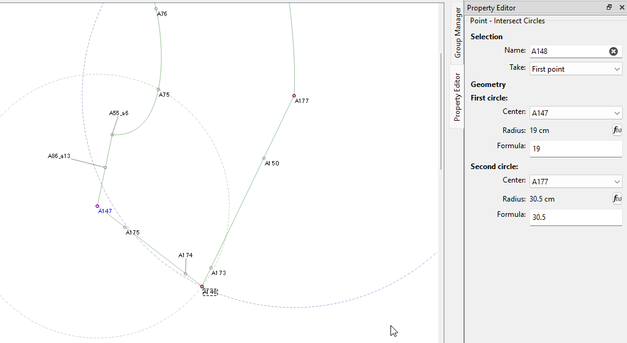Viewport: 627px width, 343px height.
Task: Select point A150 on the line
Action: [264, 158]
